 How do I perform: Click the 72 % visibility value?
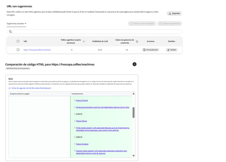[x=100, y=50]
